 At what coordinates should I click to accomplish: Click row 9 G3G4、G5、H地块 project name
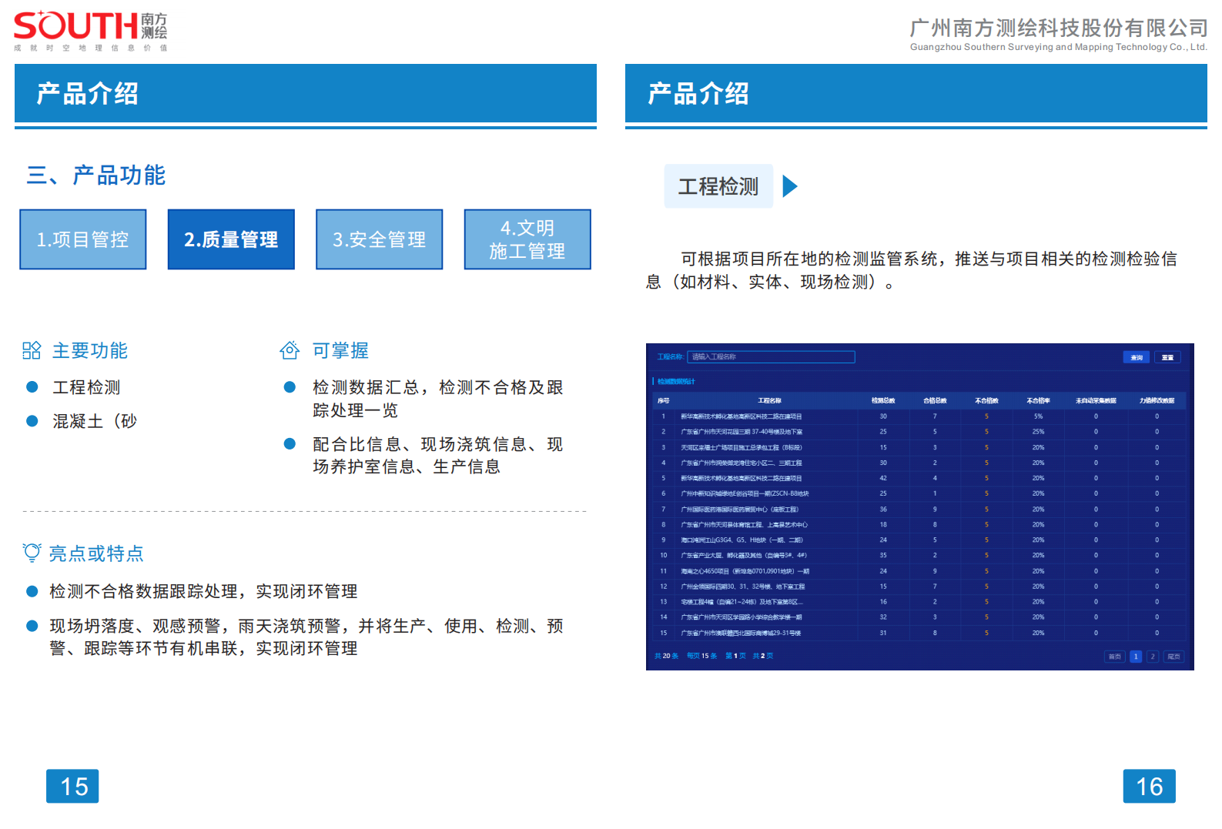coord(742,540)
